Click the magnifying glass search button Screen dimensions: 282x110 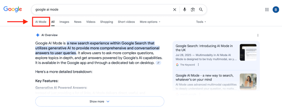201,10
